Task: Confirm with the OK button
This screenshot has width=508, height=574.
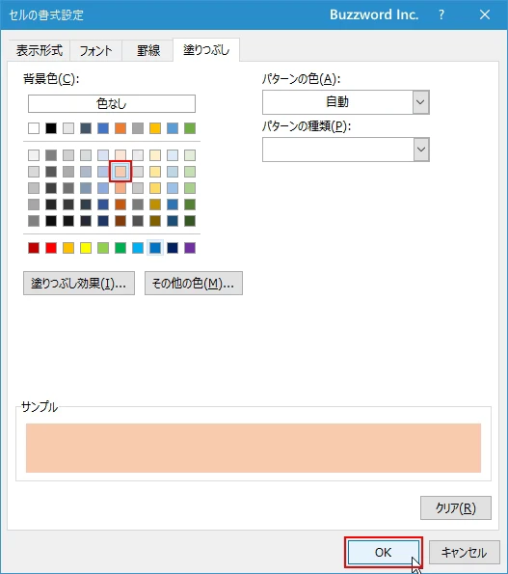Action: click(383, 552)
